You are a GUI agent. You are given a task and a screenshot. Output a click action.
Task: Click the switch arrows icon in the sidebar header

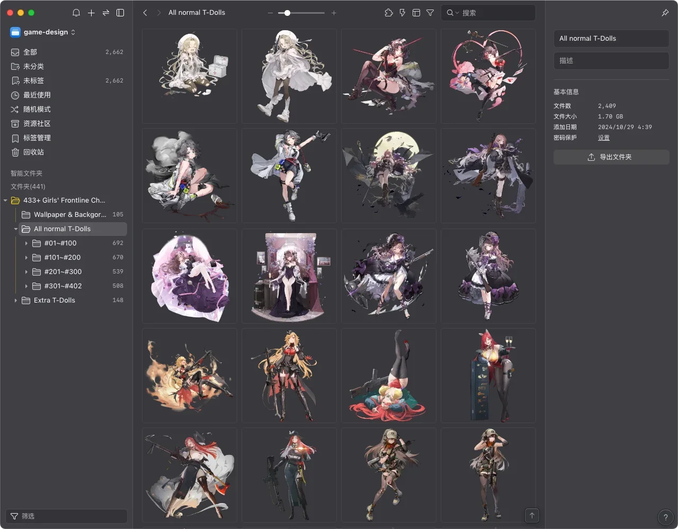coord(106,13)
